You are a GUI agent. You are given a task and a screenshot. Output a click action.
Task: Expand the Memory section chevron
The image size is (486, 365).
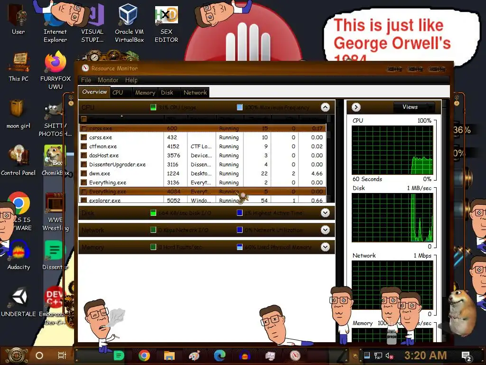(325, 247)
